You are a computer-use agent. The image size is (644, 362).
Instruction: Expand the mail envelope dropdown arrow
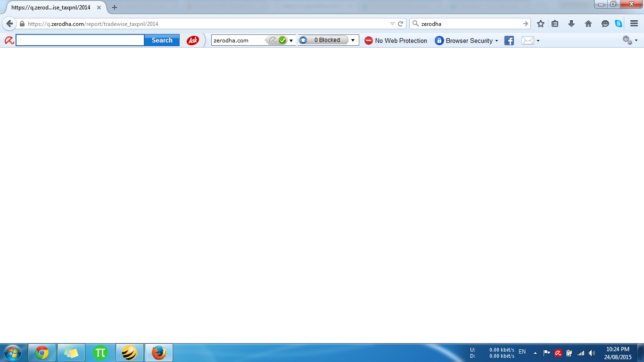pos(538,41)
